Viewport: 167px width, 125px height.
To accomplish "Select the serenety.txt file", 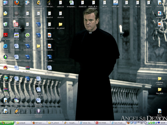I will click(28, 13).
